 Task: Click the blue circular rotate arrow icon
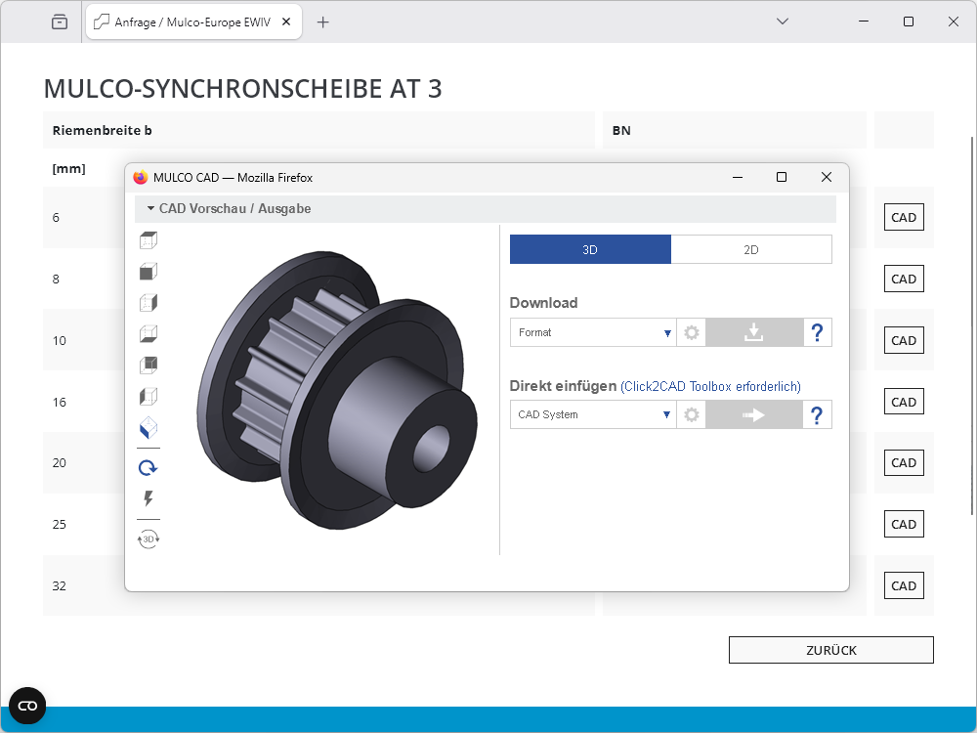point(149,468)
